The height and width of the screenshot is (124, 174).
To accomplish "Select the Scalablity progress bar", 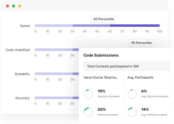I will tap(57, 74).
